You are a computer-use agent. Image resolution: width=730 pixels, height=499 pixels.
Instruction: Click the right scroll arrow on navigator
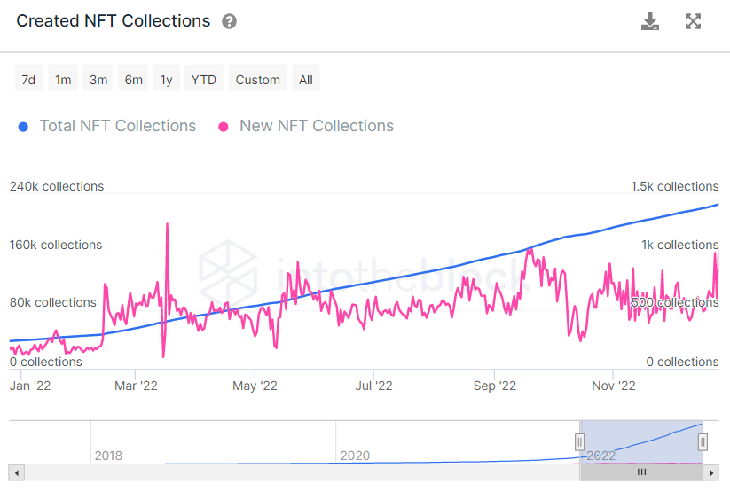click(x=710, y=473)
